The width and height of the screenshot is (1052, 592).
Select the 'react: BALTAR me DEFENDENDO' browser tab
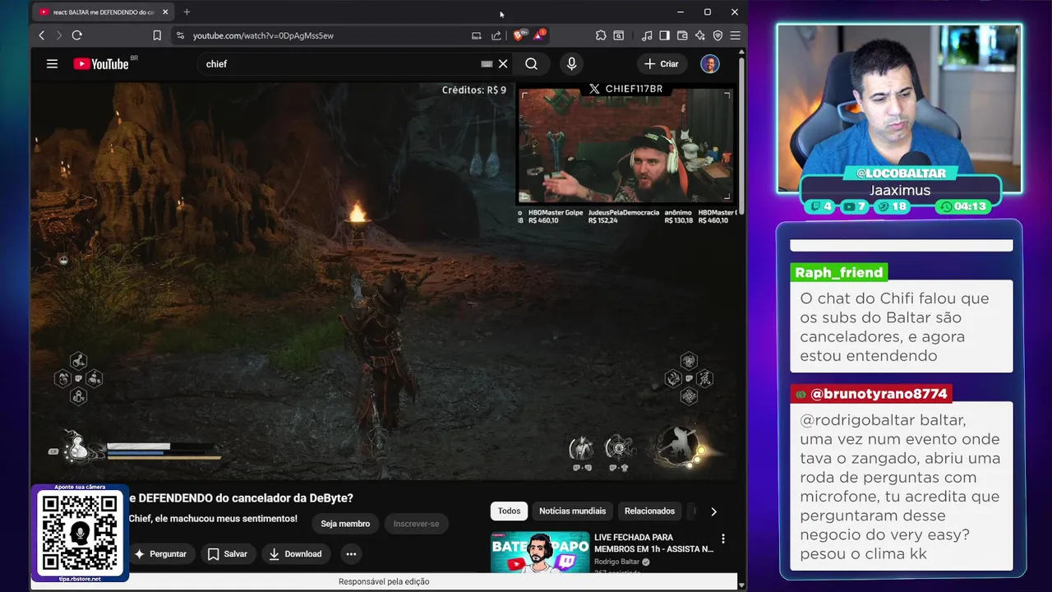[x=104, y=12]
